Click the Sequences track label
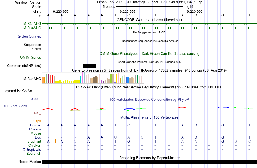Viewport: 257px width, 168px height. tap(32, 45)
